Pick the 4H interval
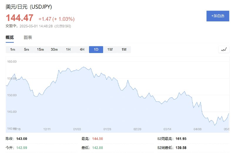Screen dimensions: 235x155 [82, 50]
